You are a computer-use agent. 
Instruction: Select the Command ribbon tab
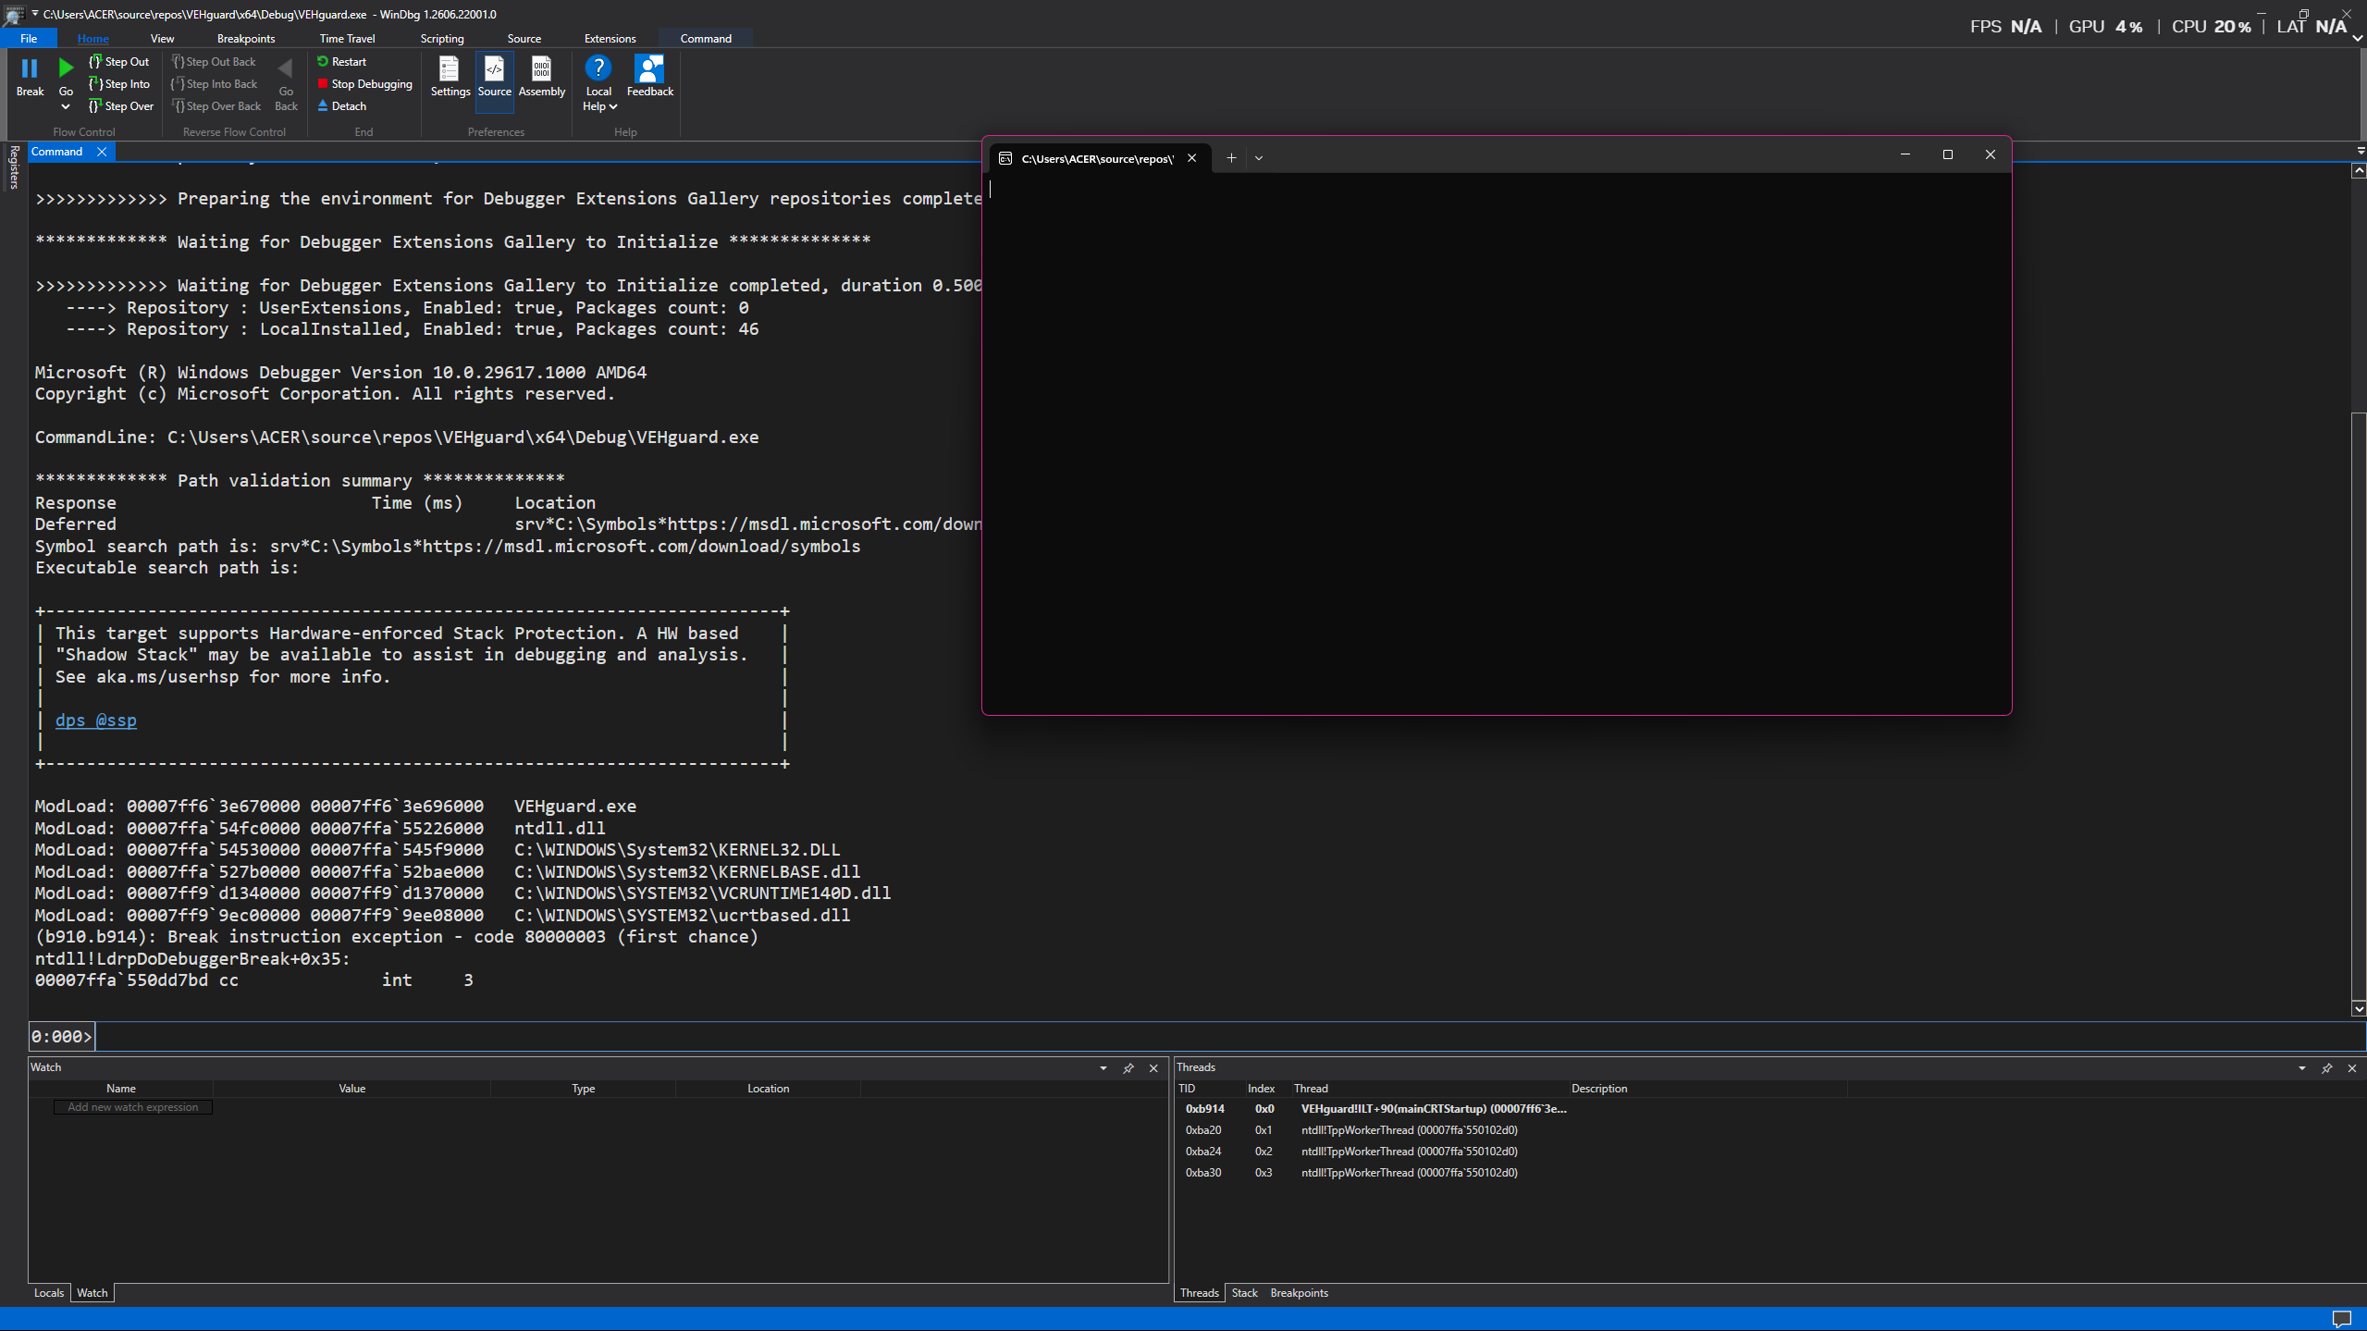[x=706, y=39]
